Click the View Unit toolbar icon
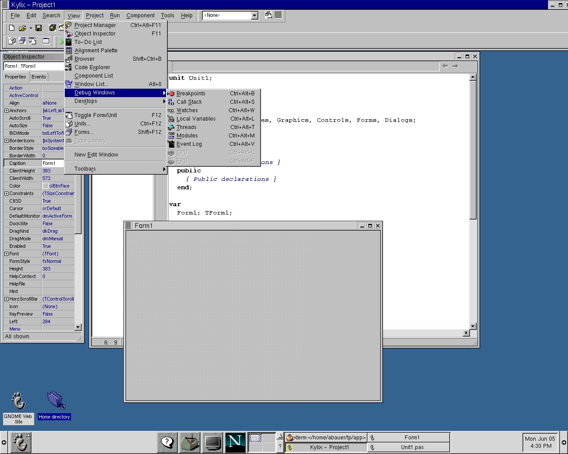 point(12,41)
